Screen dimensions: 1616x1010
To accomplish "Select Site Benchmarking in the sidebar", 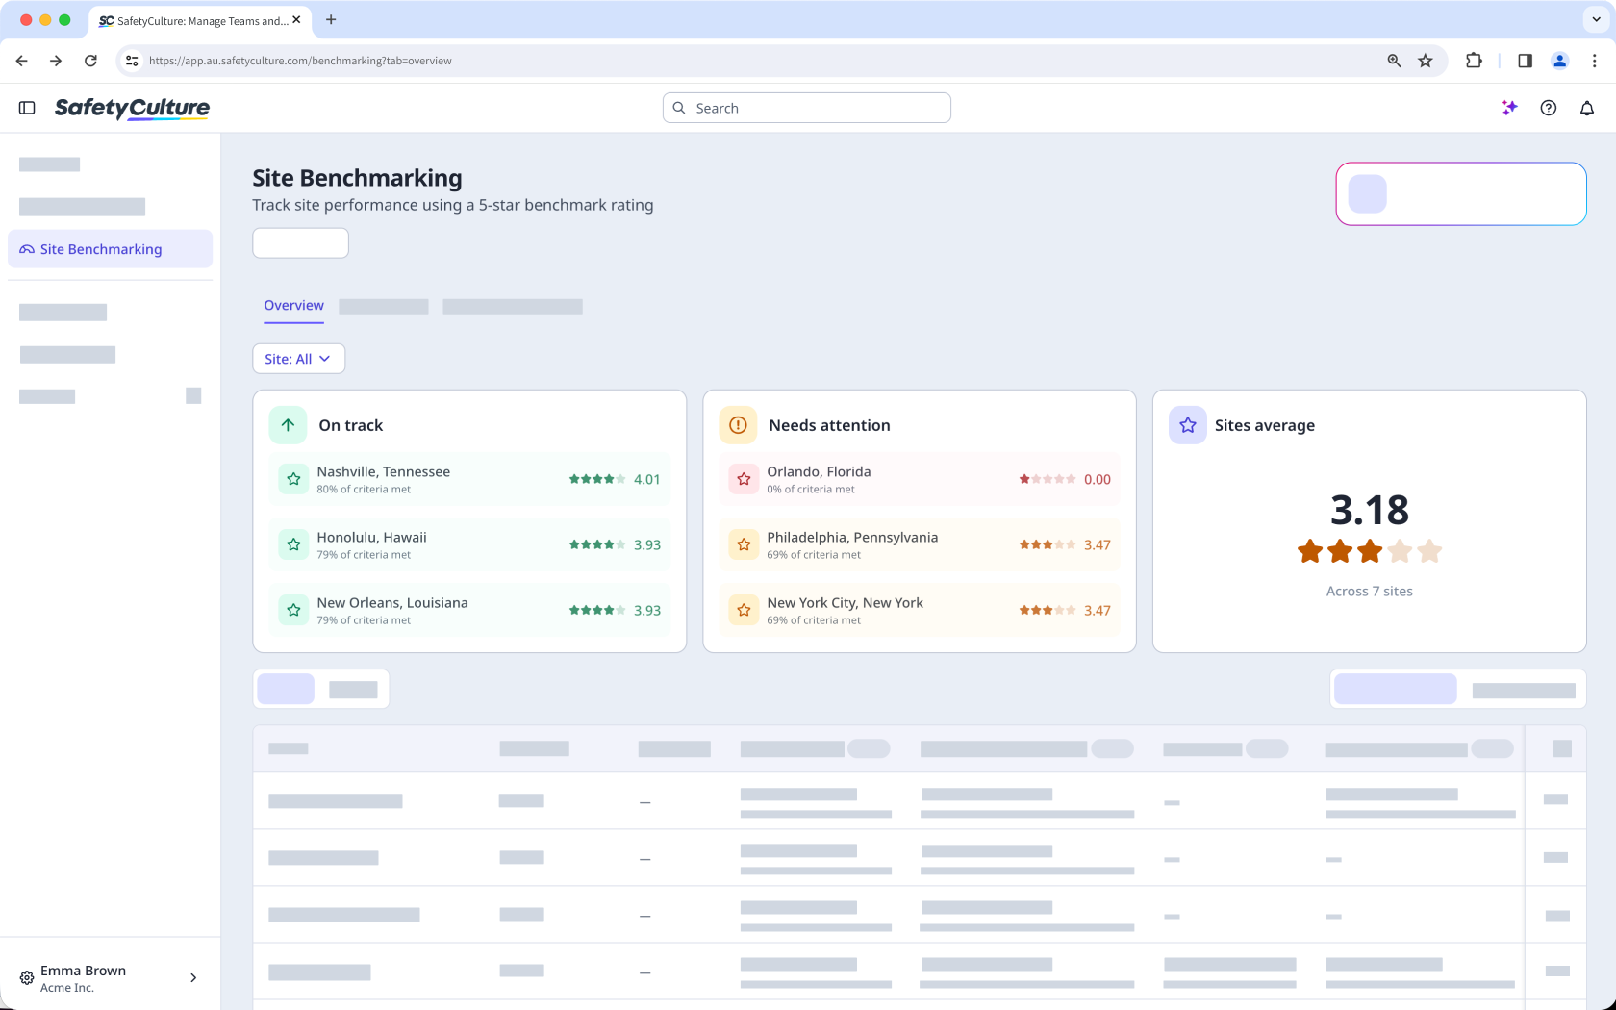I will pyautogui.click(x=110, y=249).
